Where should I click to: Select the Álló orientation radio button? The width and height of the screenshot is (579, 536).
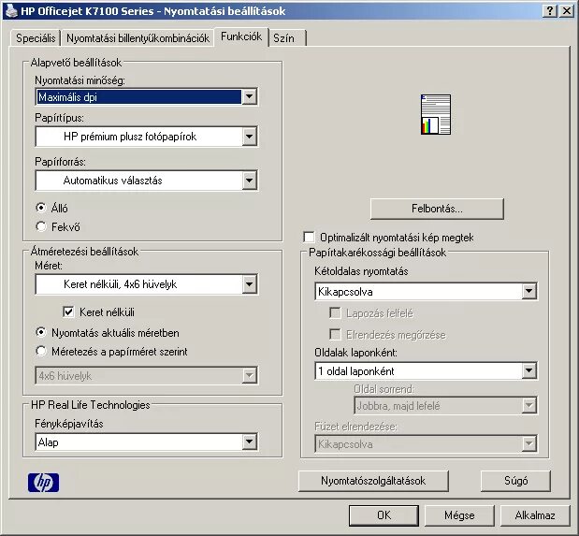tap(41, 208)
